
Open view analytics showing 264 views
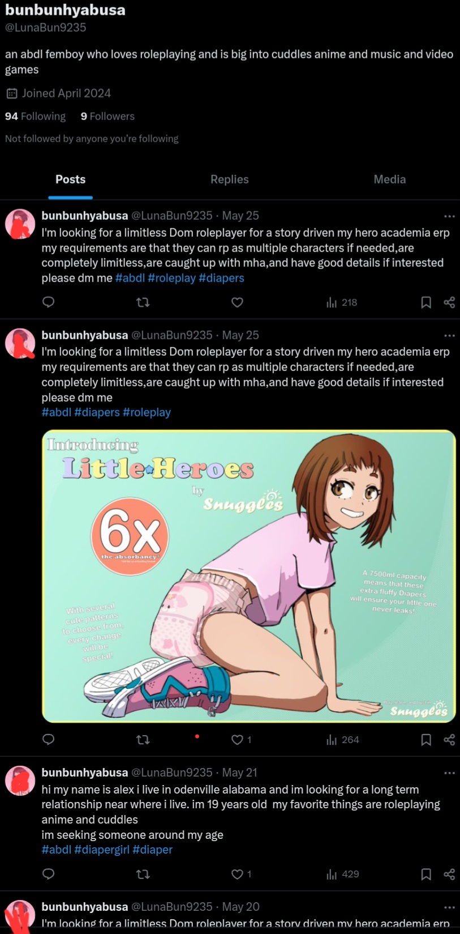point(343,740)
